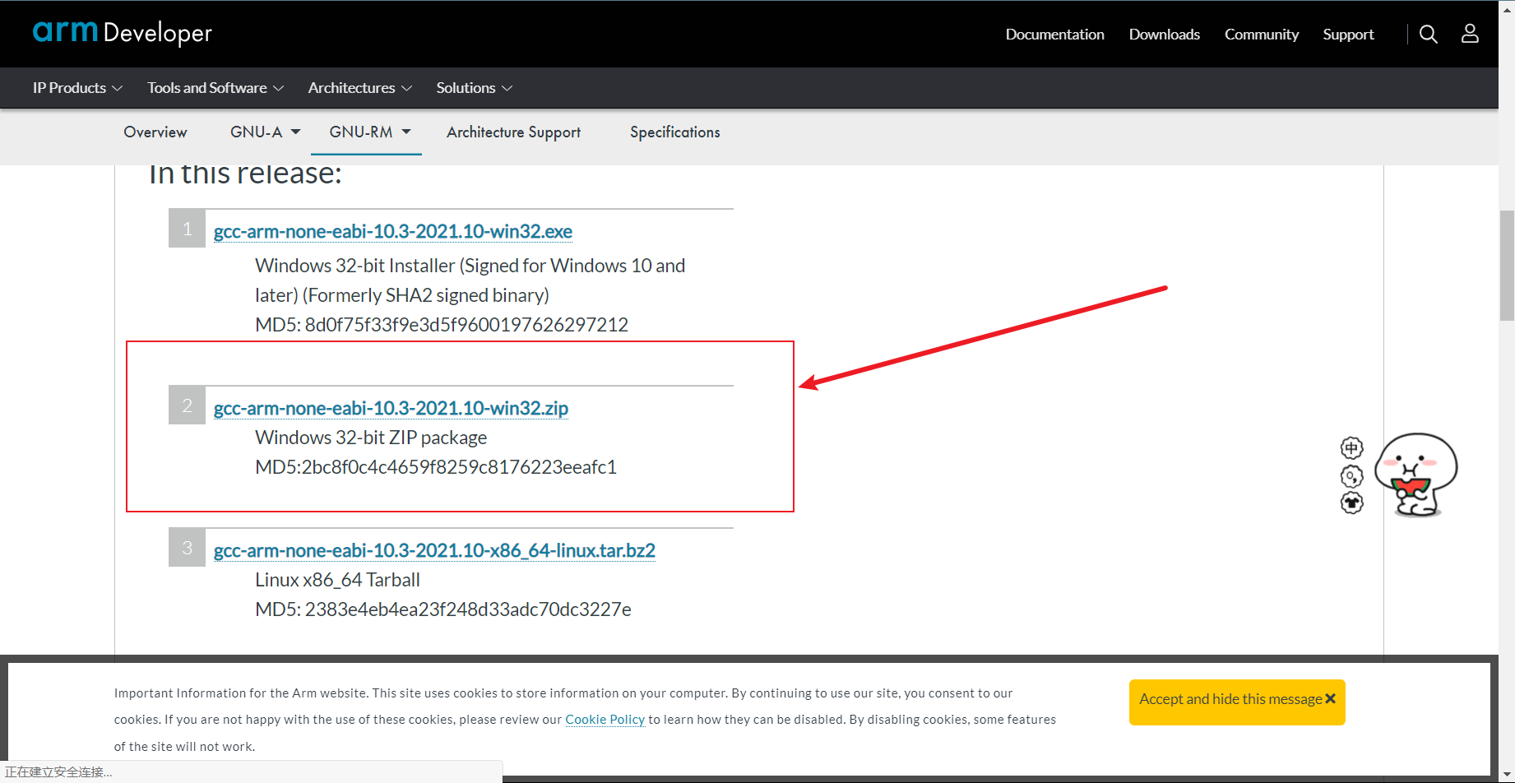Click the punctuation mode icon beside mascot
The image size is (1515, 783).
pos(1351,476)
